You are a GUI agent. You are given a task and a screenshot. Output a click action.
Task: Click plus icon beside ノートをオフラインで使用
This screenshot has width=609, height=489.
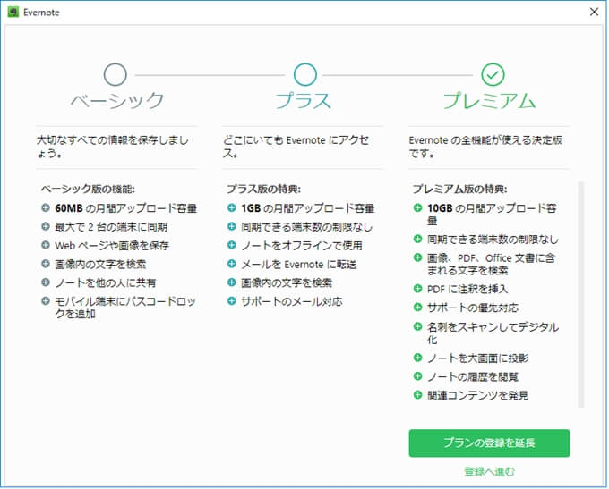coord(231,245)
